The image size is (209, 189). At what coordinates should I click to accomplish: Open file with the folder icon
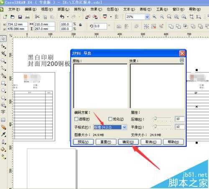(x=13, y=17)
